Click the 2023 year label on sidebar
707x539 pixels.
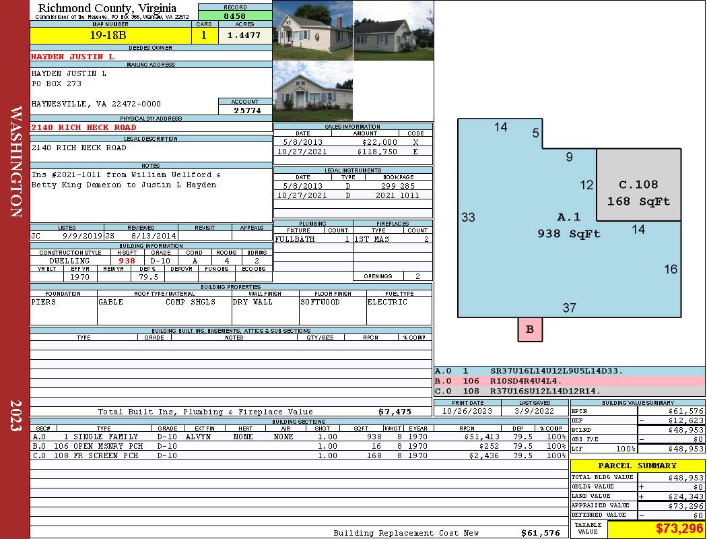15,416
